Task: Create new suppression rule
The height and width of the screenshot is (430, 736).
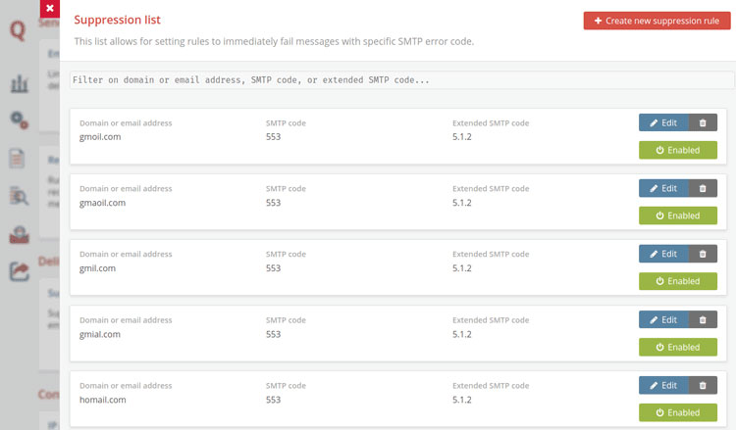Action: pos(657,21)
